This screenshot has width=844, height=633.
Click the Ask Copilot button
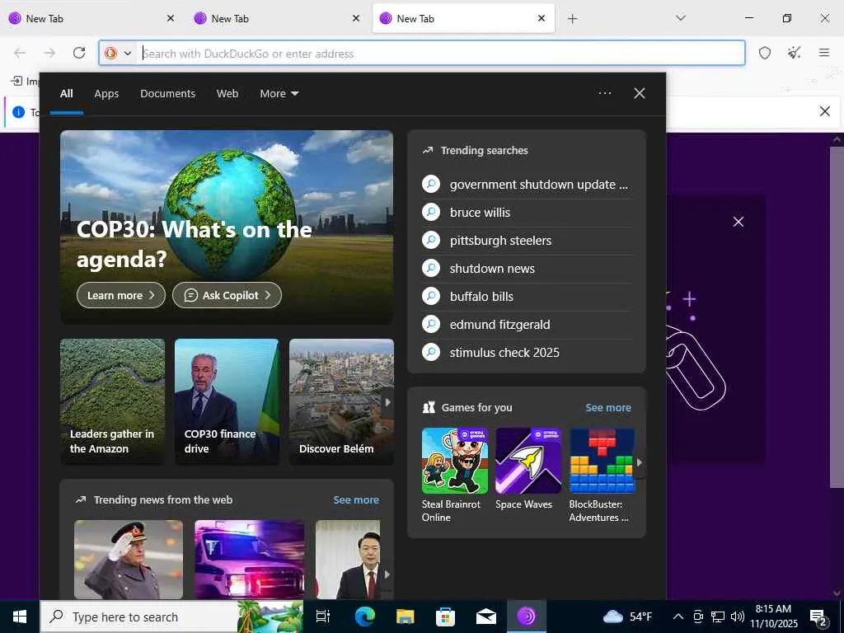pos(227,295)
